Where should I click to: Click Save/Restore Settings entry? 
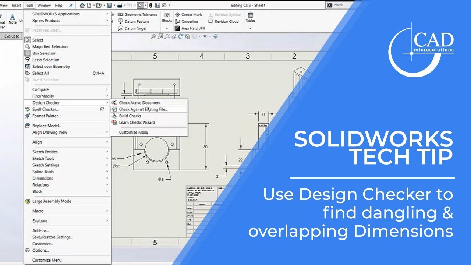[67, 237]
